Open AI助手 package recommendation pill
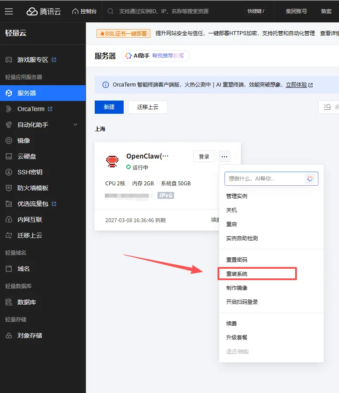This screenshot has width=339, height=393. click(x=155, y=56)
